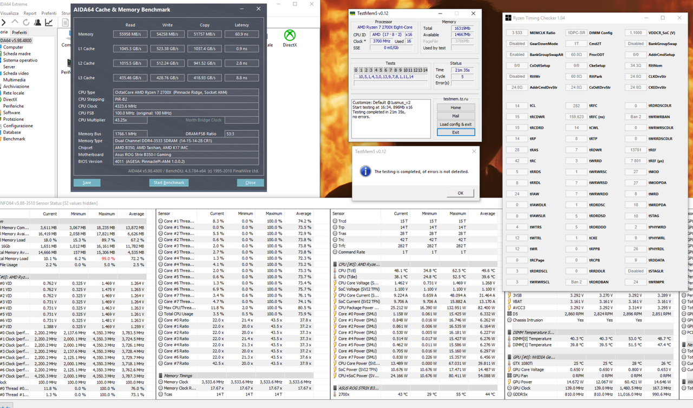Click the VDDCR_SoC field showing 1,1000

(x=636, y=33)
